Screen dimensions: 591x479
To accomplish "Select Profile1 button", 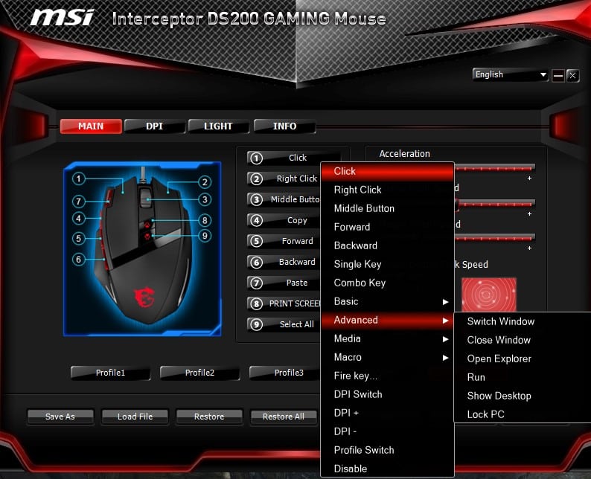I will [x=110, y=373].
